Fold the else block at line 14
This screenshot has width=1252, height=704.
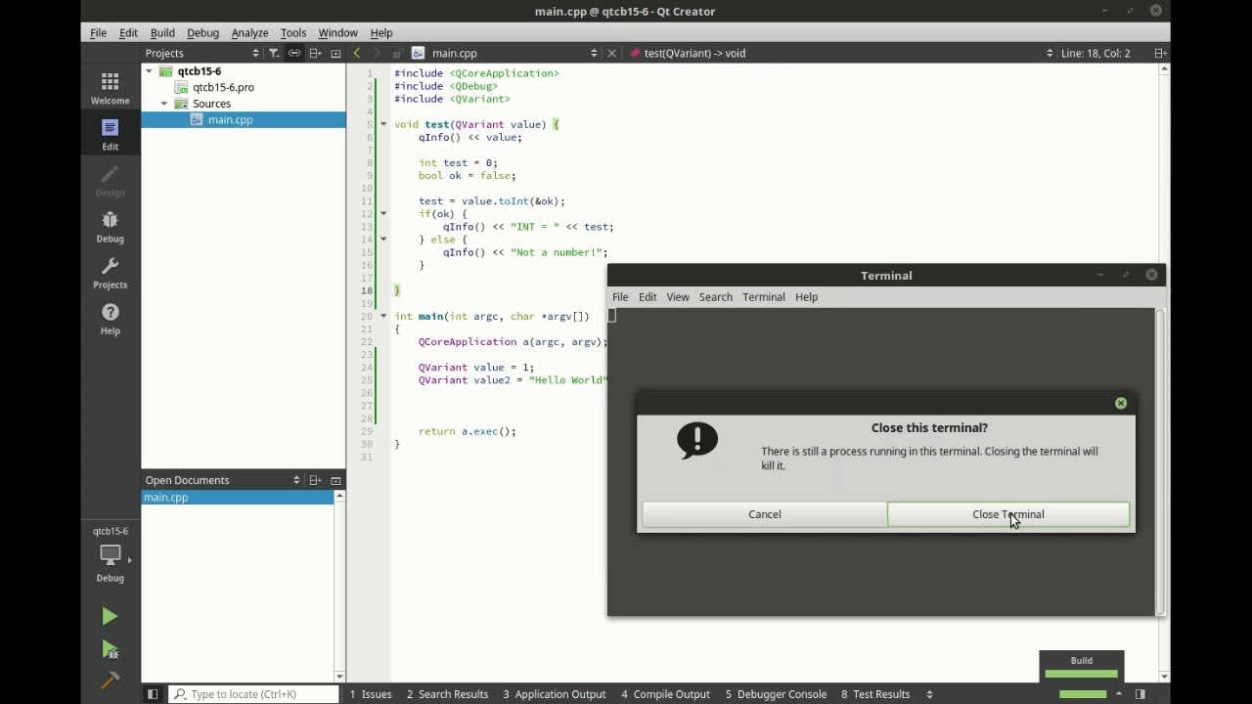(383, 239)
